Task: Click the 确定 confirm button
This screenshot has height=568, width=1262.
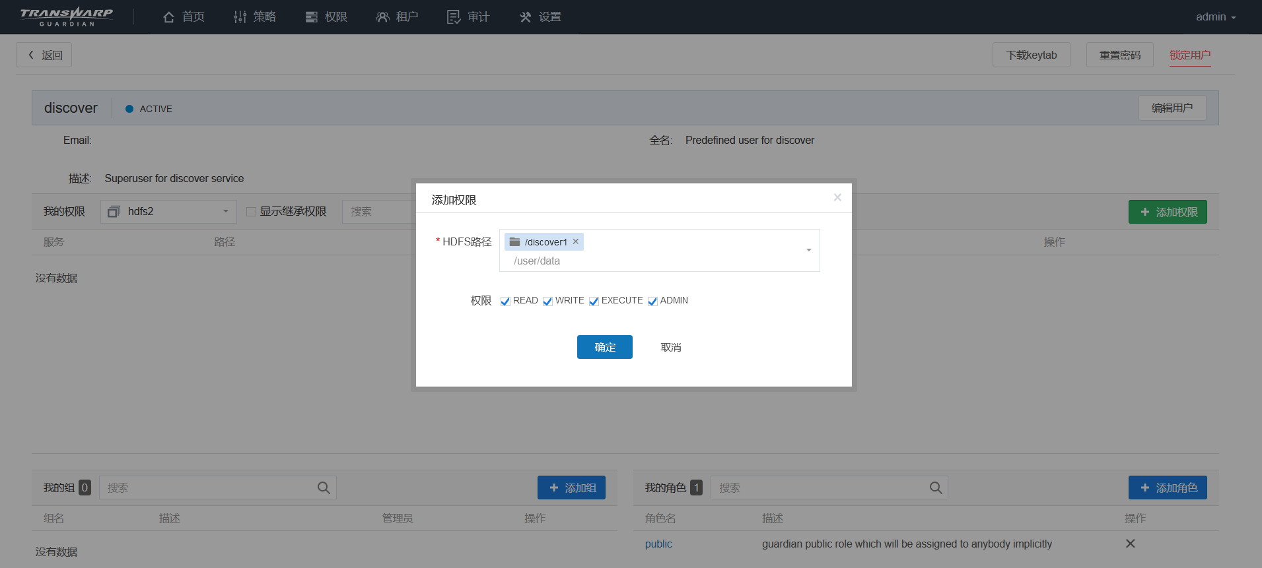Action: (x=604, y=347)
